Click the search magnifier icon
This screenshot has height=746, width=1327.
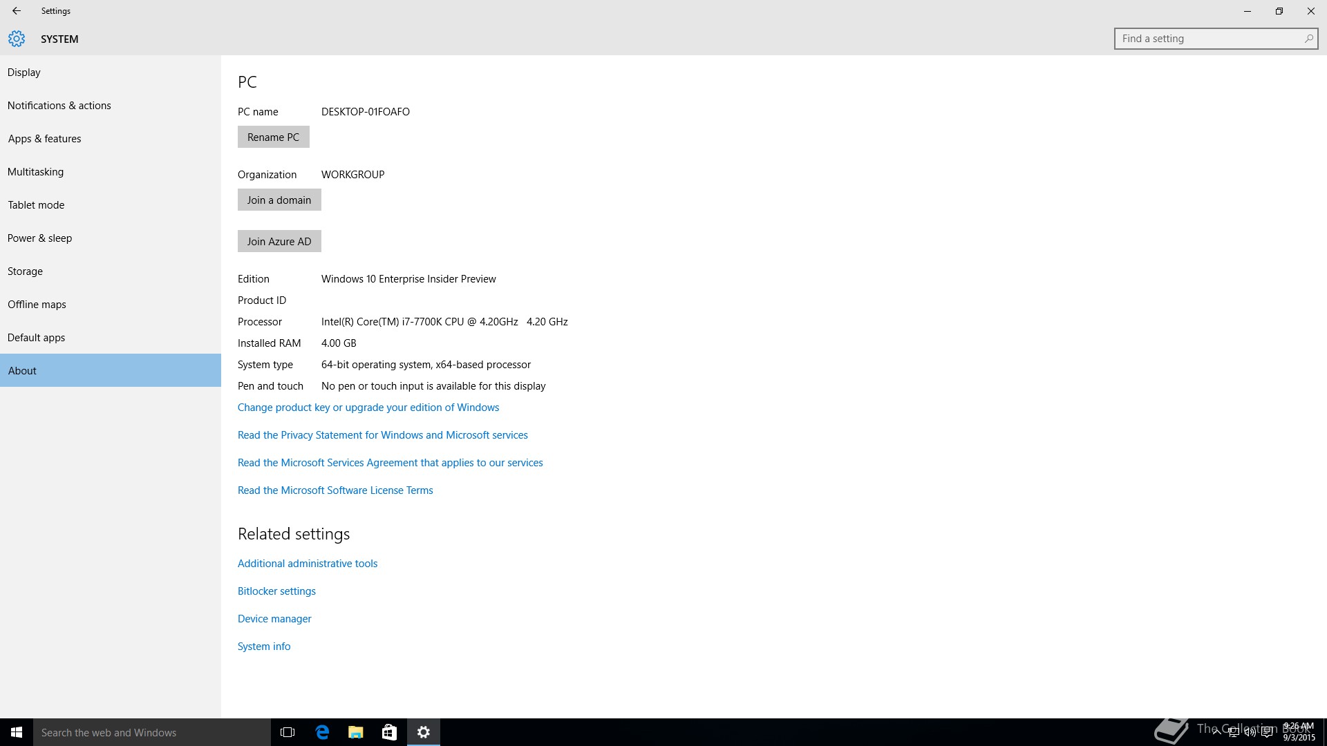(1308, 39)
